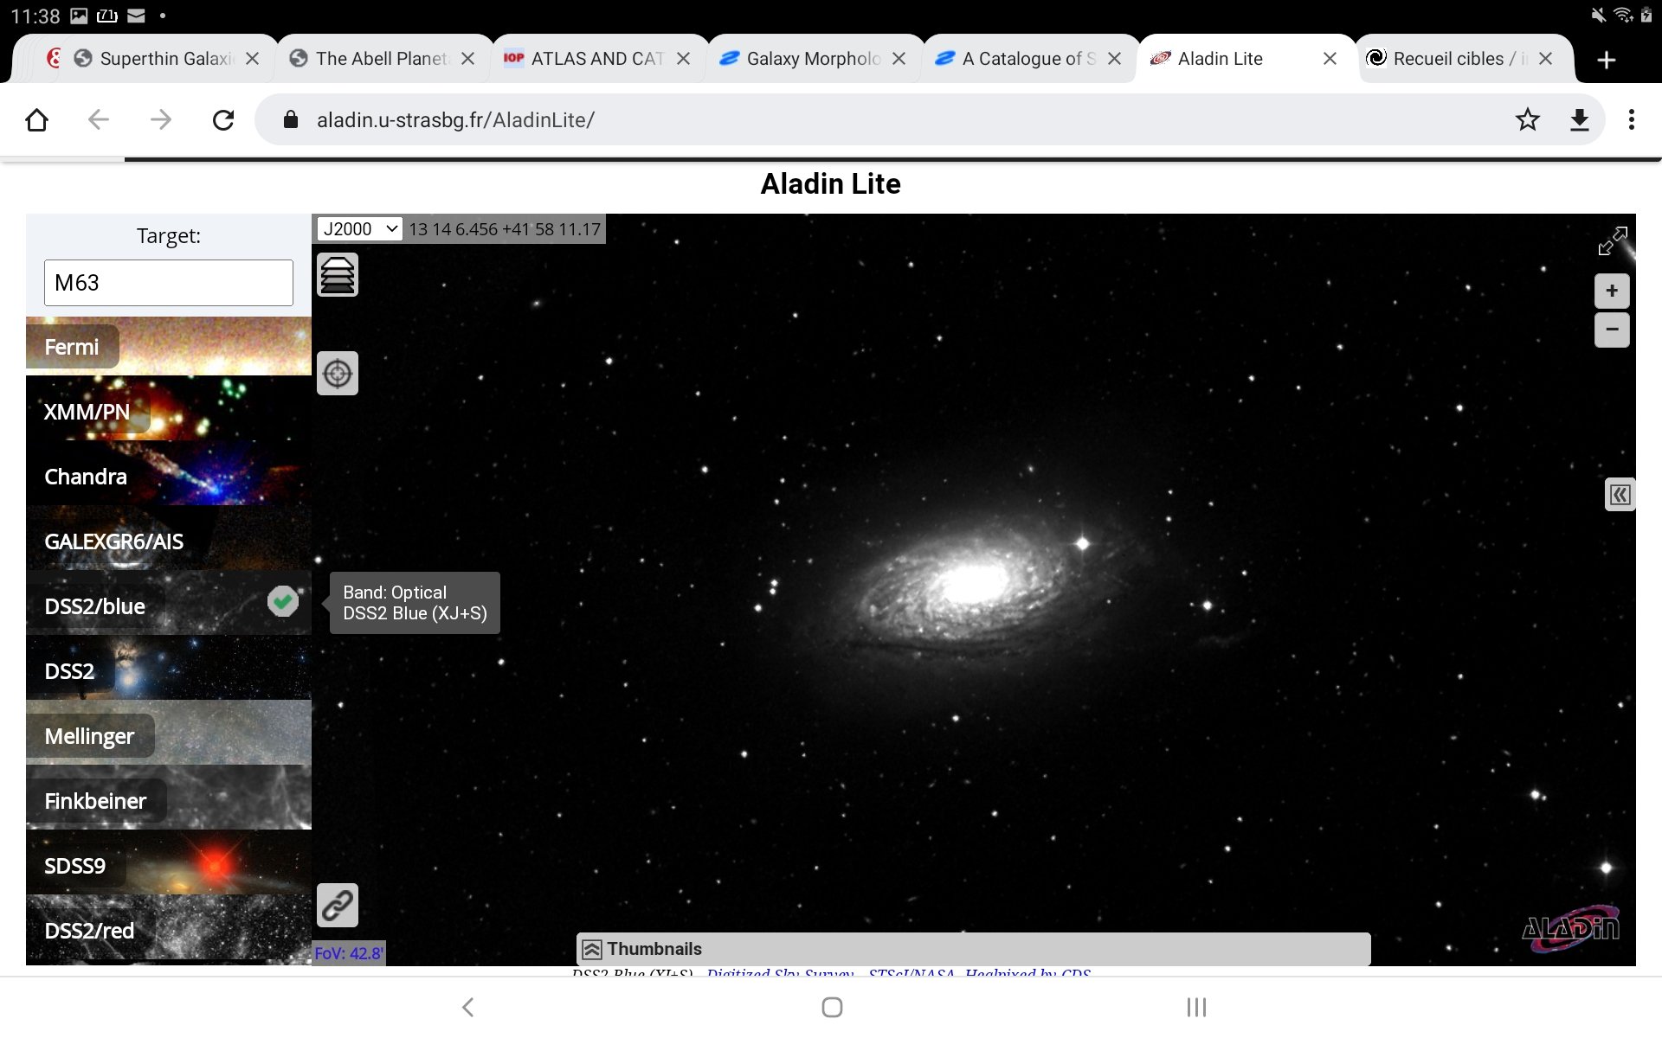1662x1038 pixels.
Task: Close the Galaxy Morphology tab
Action: point(899,59)
